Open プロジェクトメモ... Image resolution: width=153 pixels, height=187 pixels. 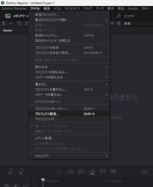(69, 119)
